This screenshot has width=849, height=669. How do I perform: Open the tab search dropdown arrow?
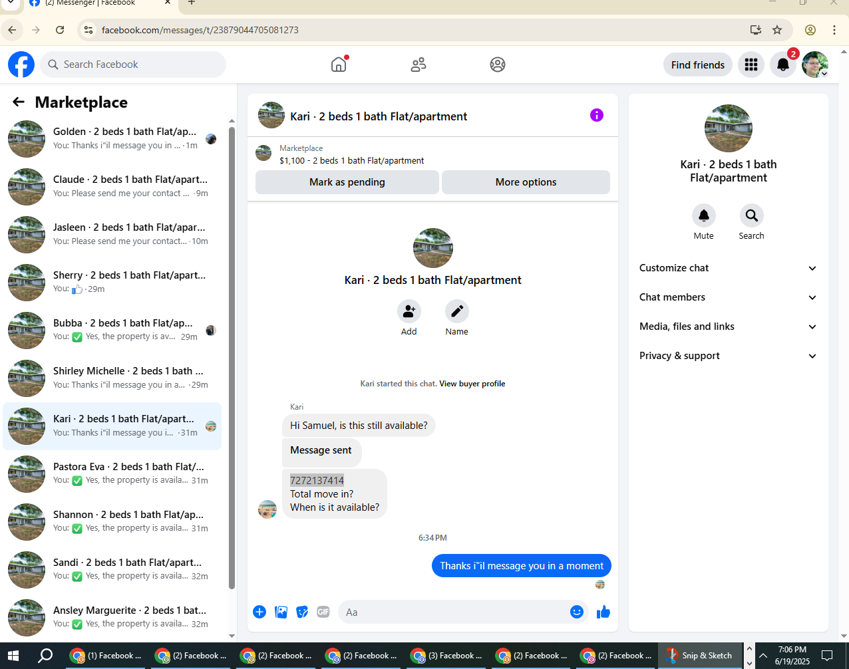[x=11, y=3]
